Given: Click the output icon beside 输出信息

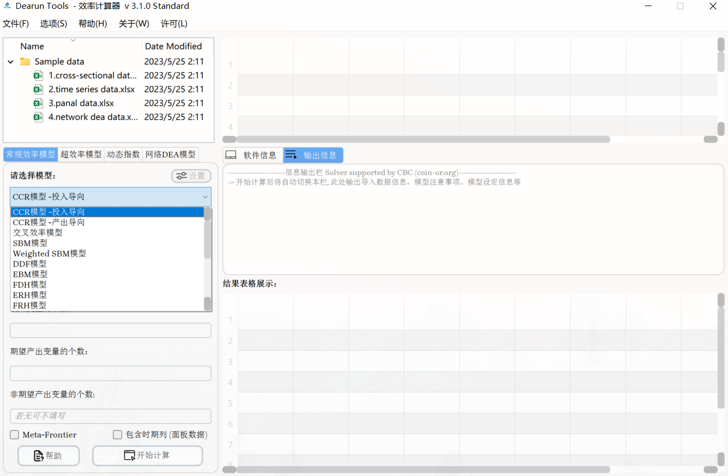Looking at the screenshot, I should point(291,155).
